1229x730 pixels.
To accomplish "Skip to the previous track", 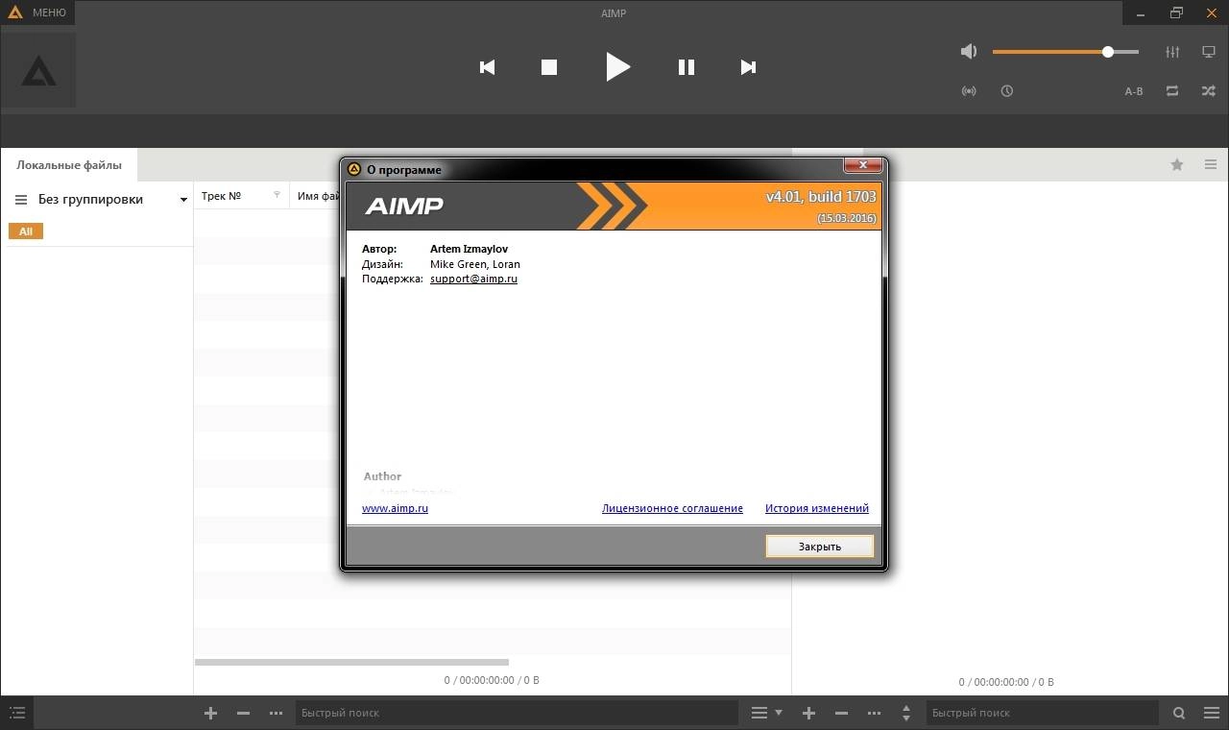I will click(487, 67).
